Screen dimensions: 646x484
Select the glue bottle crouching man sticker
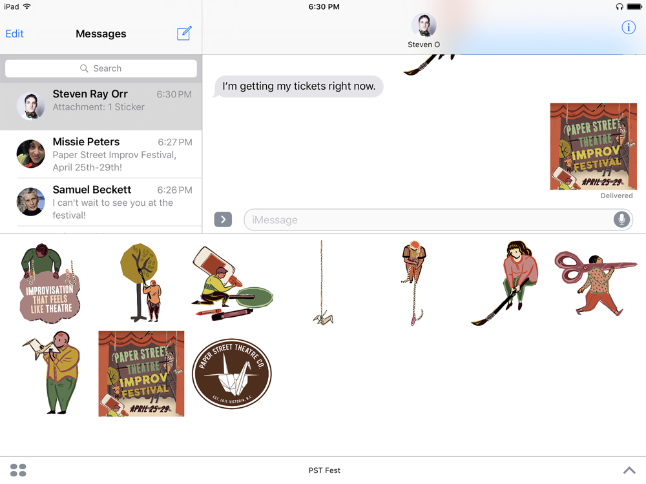coord(232,283)
